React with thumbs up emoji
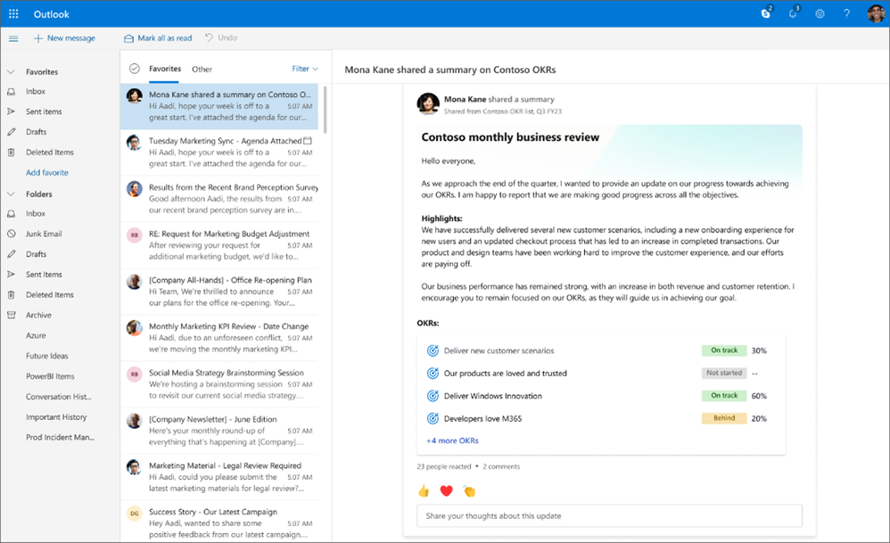The width and height of the screenshot is (890, 543). (x=424, y=490)
